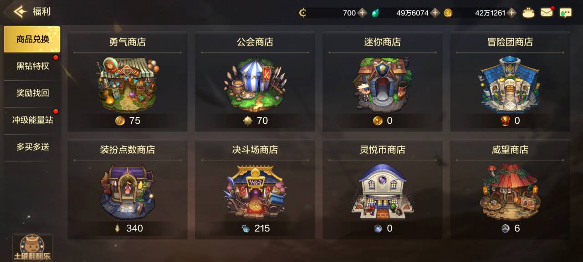The width and height of the screenshot is (583, 262).
Task: Open the mail envelope icon
Action: (547, 13)
